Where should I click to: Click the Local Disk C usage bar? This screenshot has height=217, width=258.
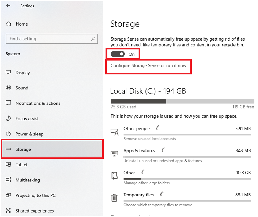(182, 101)
